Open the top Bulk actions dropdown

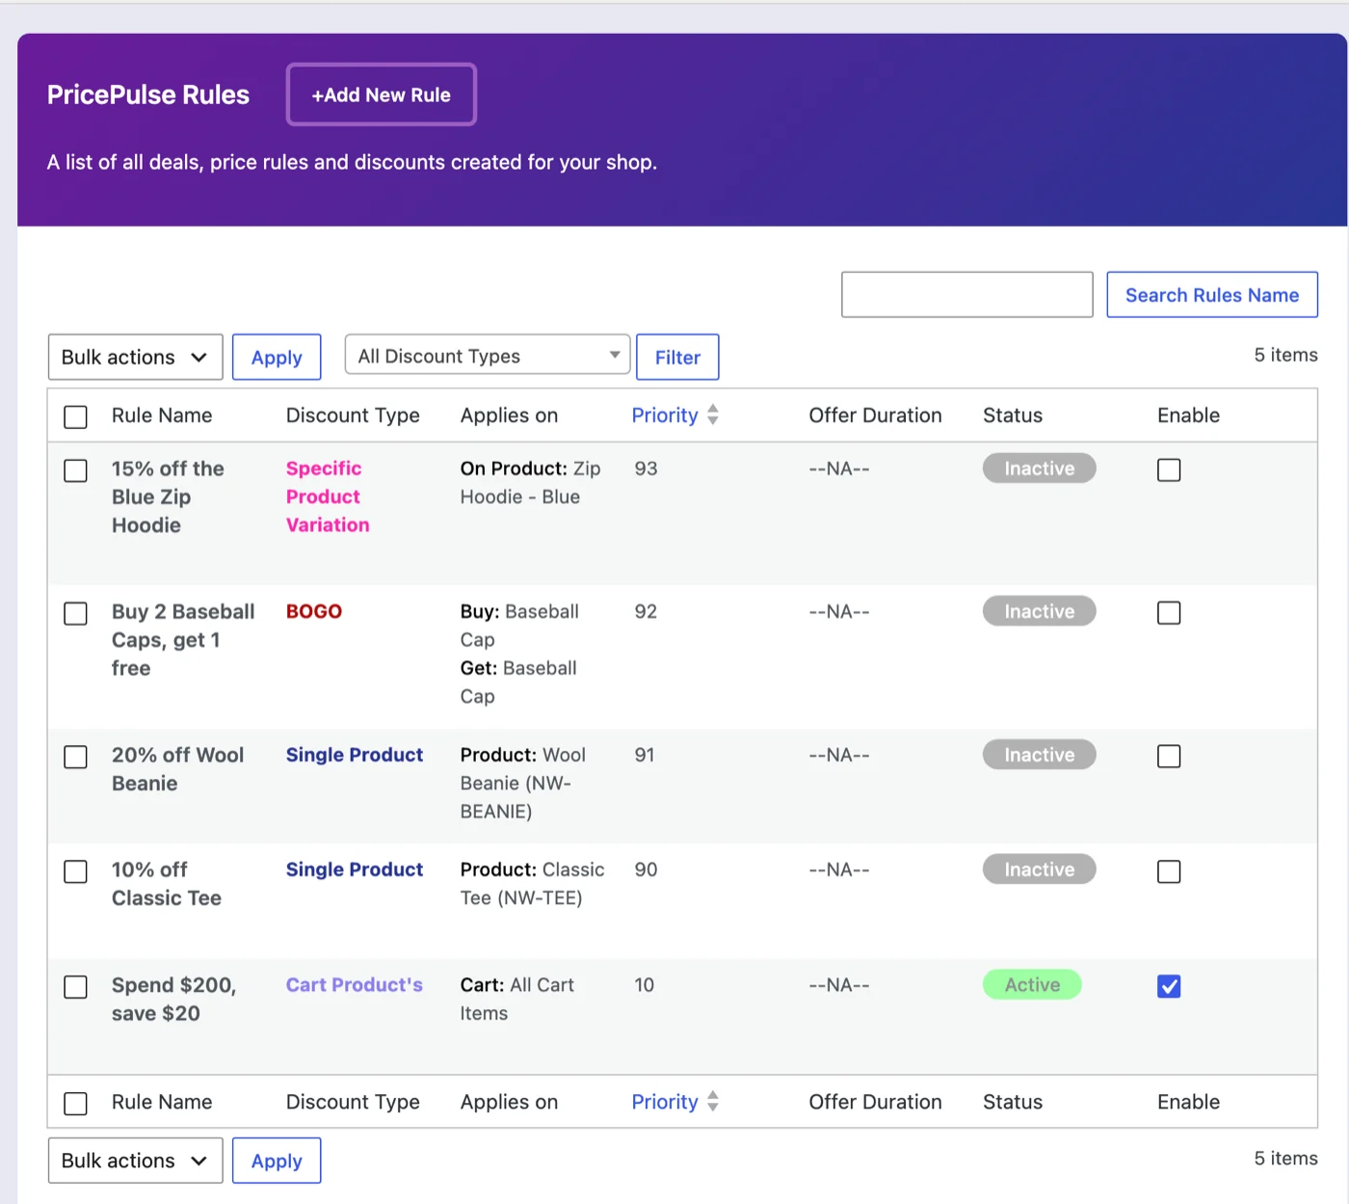[135, 357]
